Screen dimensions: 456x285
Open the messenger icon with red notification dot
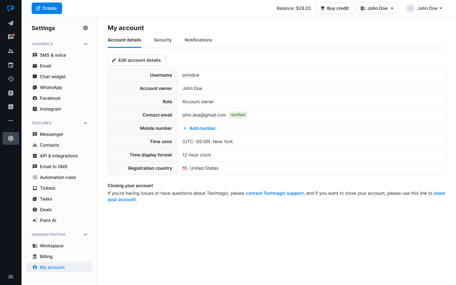[11, 37]
